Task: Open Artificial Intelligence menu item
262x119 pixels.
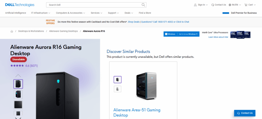Action: coord(16,13)
